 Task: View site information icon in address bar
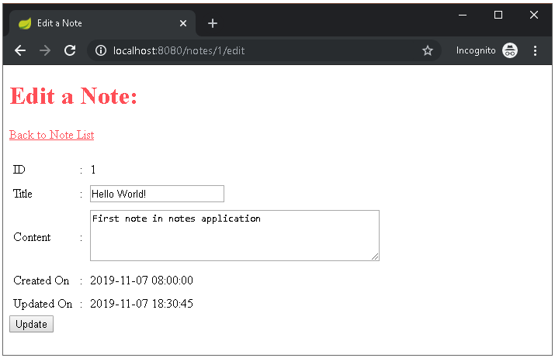pos(101,50)
